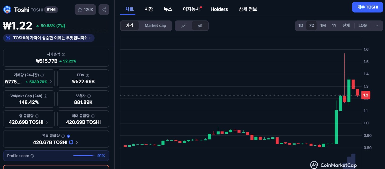Viewport: 385px width, 169px height.
Task: Click the verified badge next to 유통 공급량
Action: 68,136
